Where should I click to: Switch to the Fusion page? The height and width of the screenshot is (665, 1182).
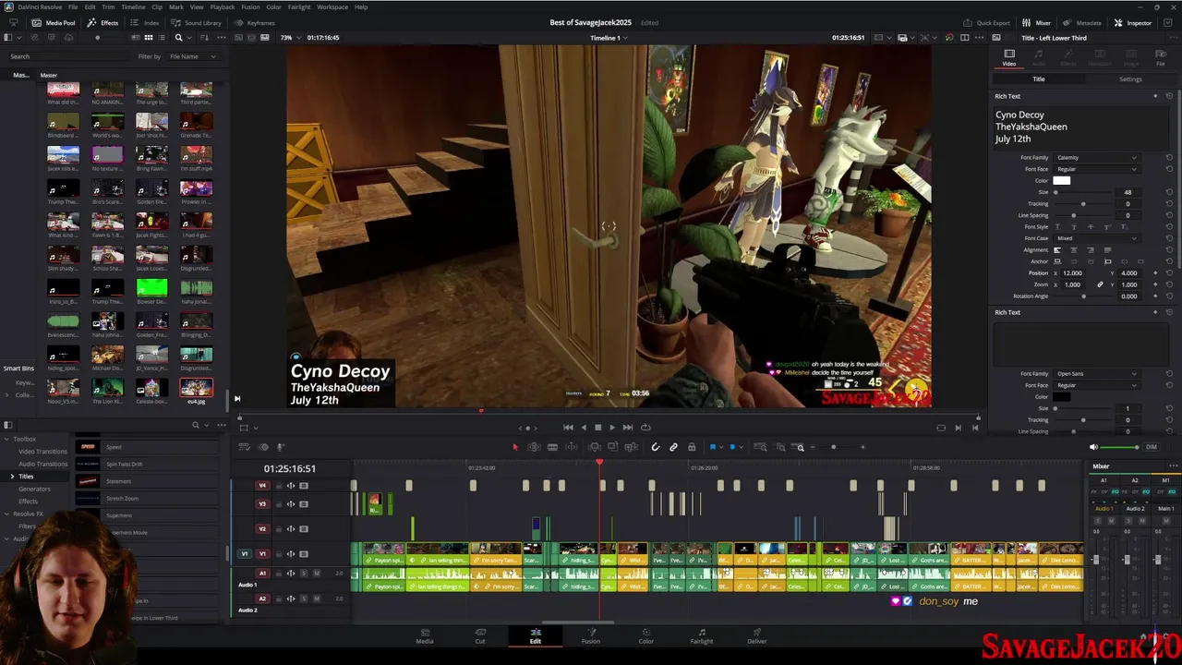(x=591, y=636)
